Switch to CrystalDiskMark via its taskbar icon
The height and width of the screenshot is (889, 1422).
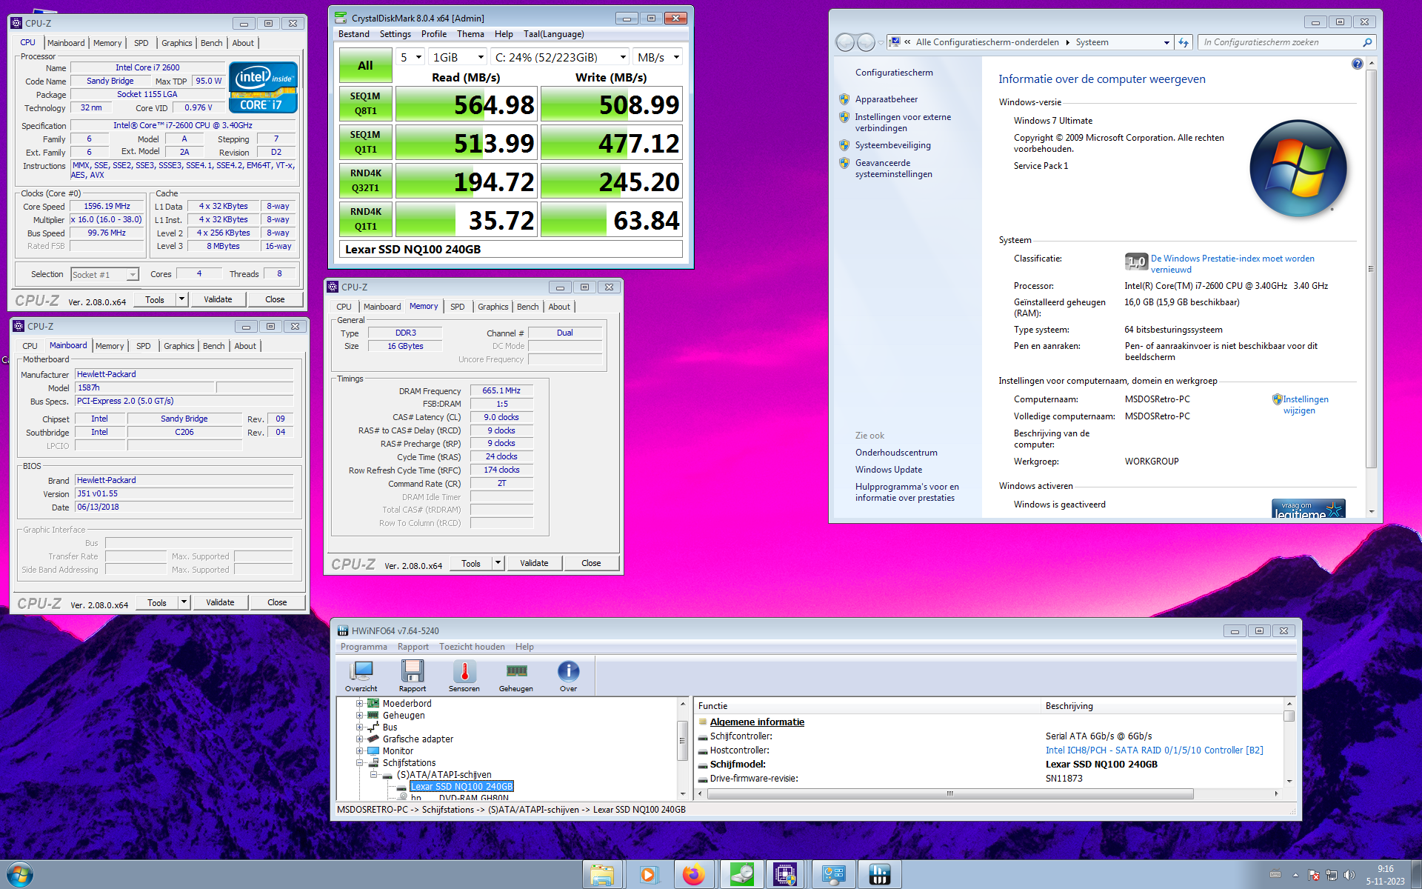coord(740,875)
